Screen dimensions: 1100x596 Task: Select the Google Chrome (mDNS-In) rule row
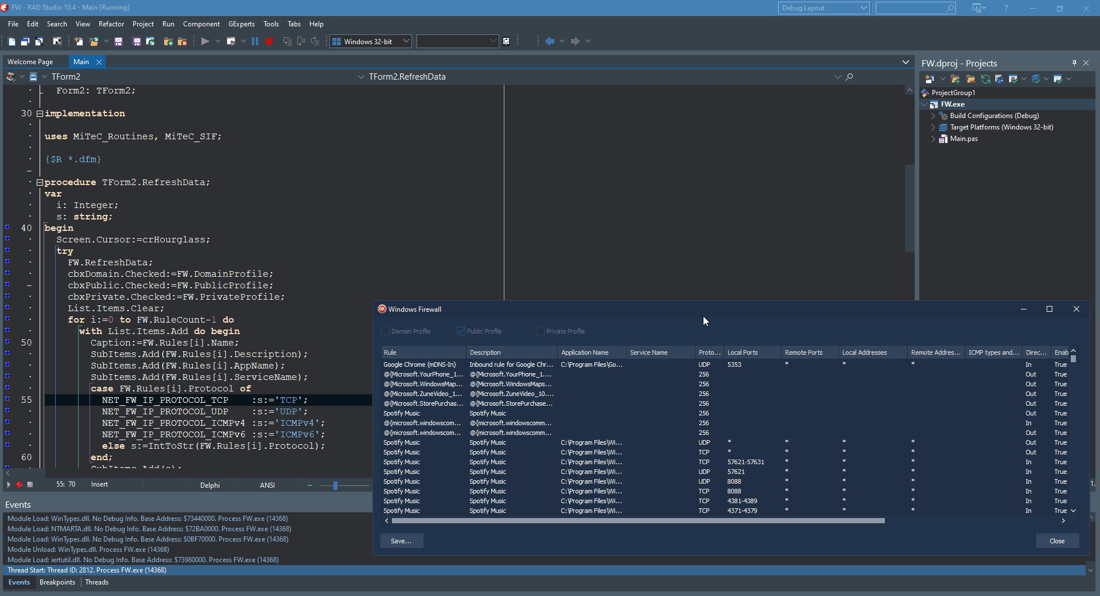725,364
